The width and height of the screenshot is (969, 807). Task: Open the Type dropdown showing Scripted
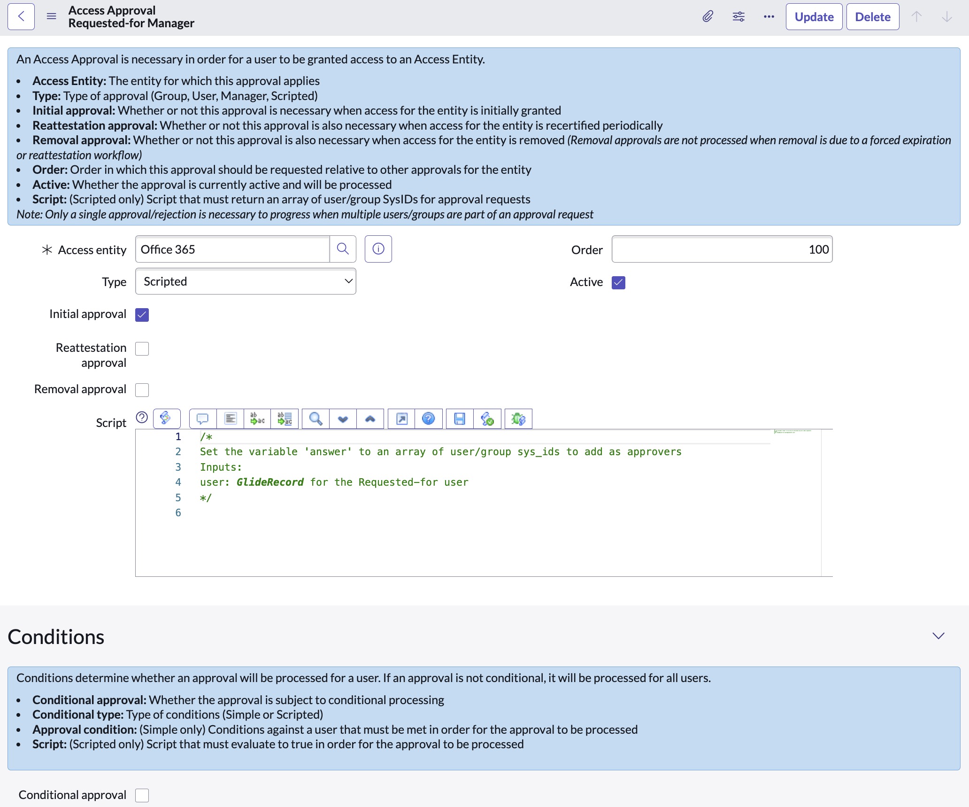(x=246, y=281)
